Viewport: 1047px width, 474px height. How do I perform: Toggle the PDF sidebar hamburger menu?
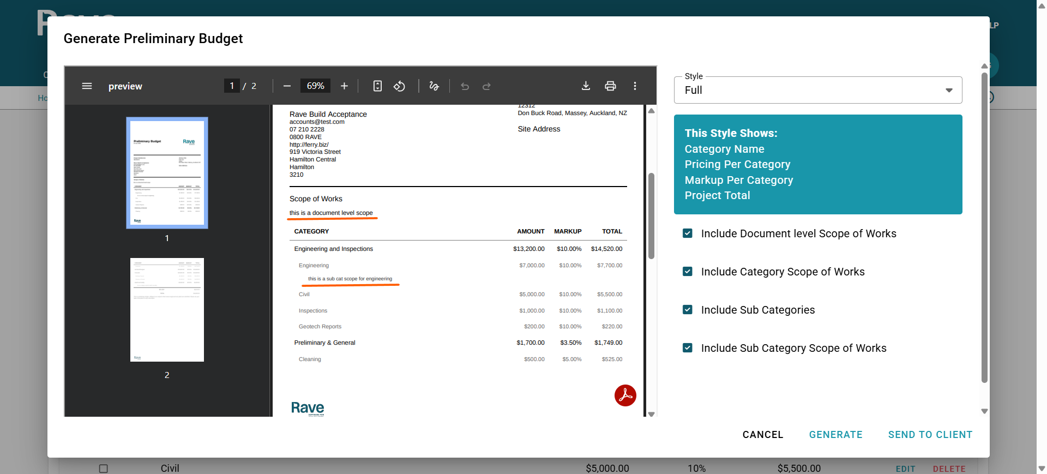click(x=87, y=86)
